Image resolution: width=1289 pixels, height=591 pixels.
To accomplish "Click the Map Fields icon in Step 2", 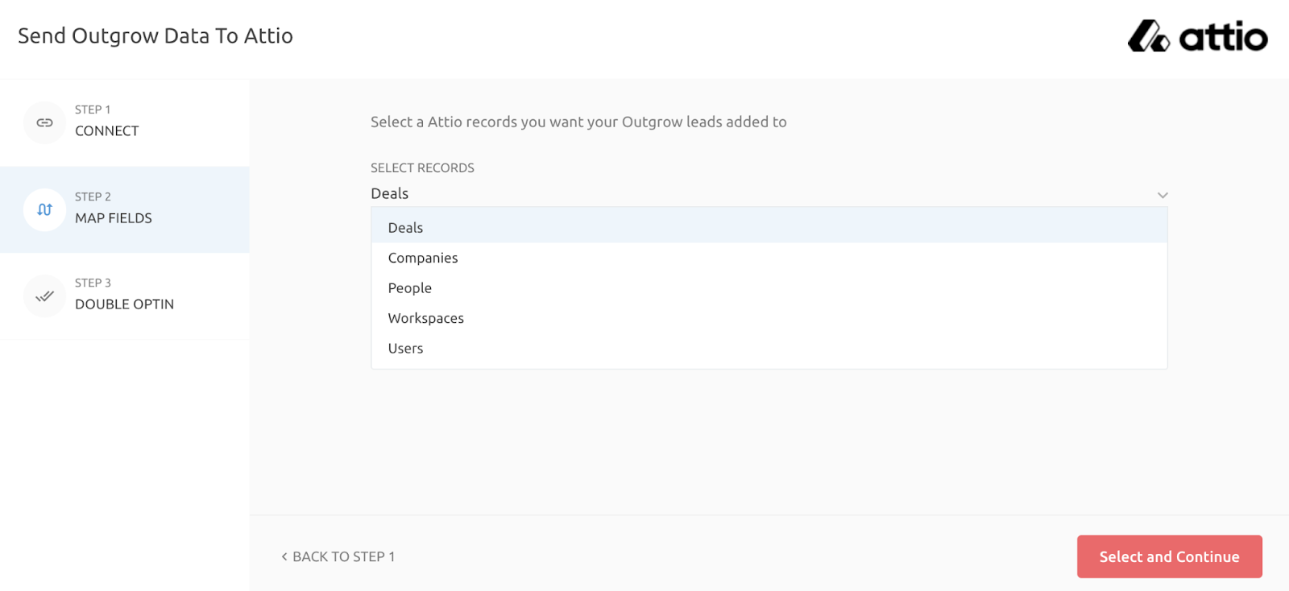I will (44, 209).
